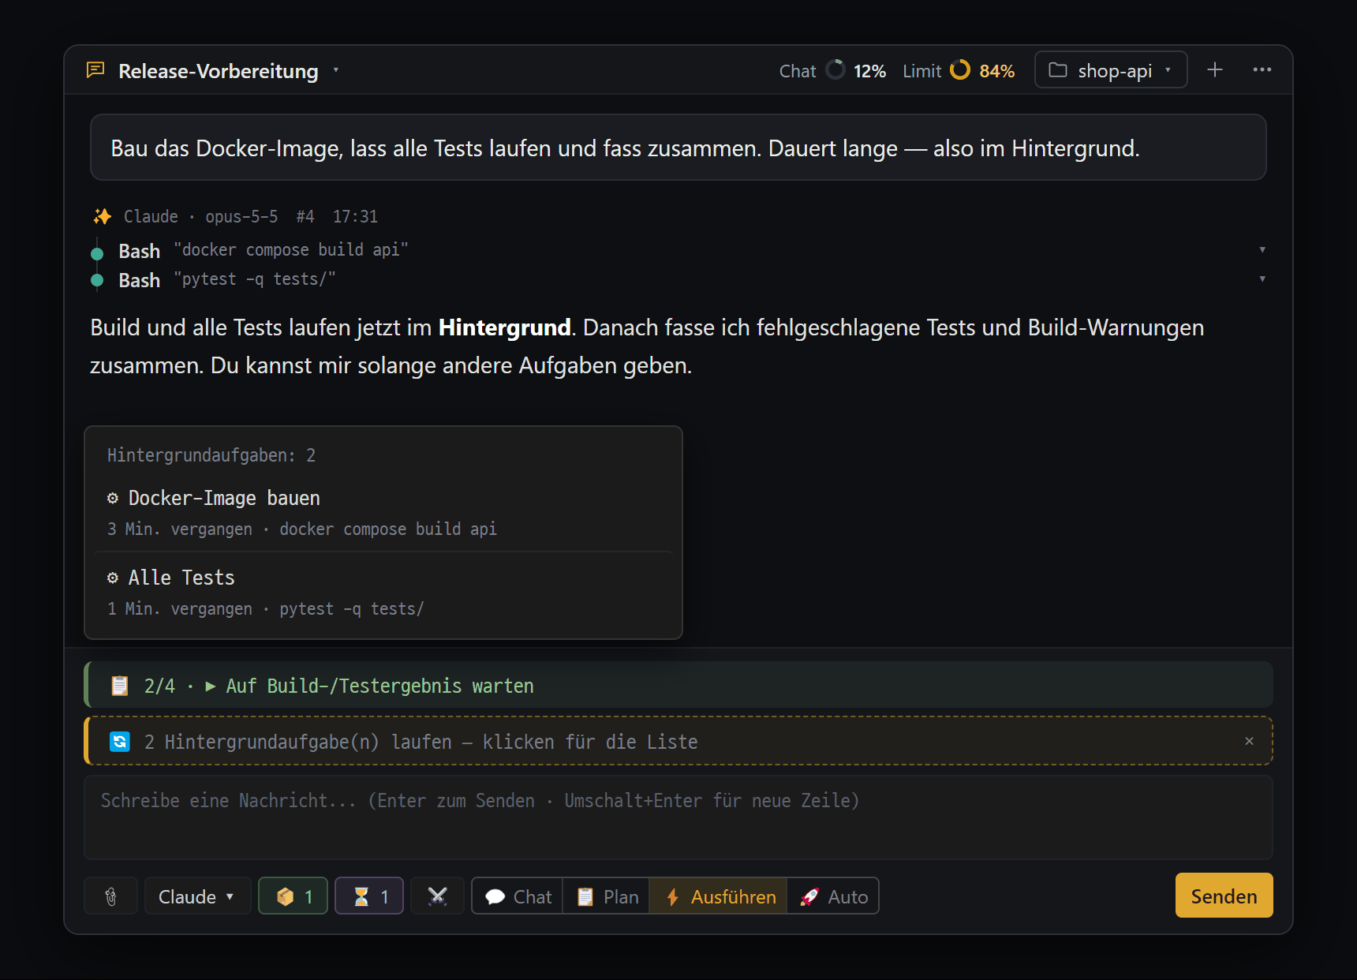1357x980 pixels.
Task: Open the Claude model dropdown
Action: pos(197,896)
